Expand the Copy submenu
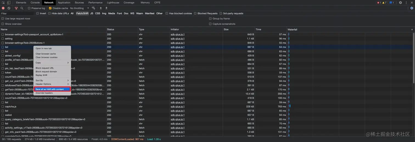 click(52, 63)
